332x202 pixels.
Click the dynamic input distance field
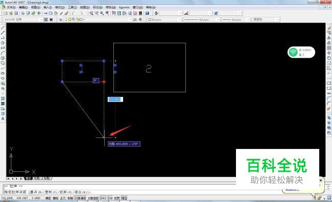coord(115,99)
